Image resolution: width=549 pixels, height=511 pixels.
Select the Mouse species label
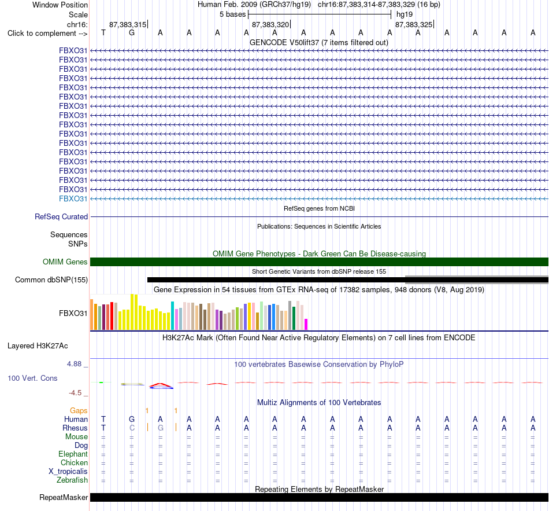(x=76, y=437)
